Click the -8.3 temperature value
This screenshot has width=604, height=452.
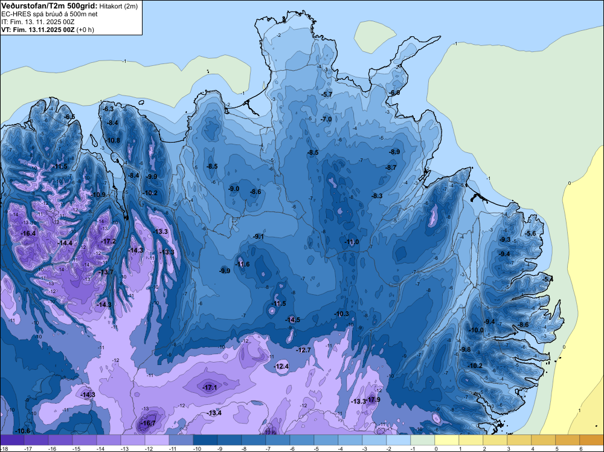(377, 196)
